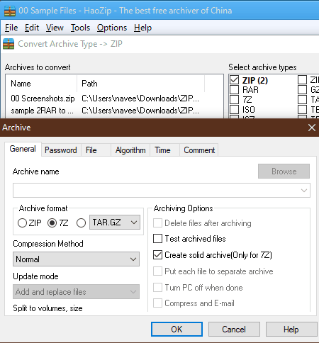Open the TAR.GZ format dropdown
The width and height of the screenshot is (319, 343).
click(x=115, y=223)
